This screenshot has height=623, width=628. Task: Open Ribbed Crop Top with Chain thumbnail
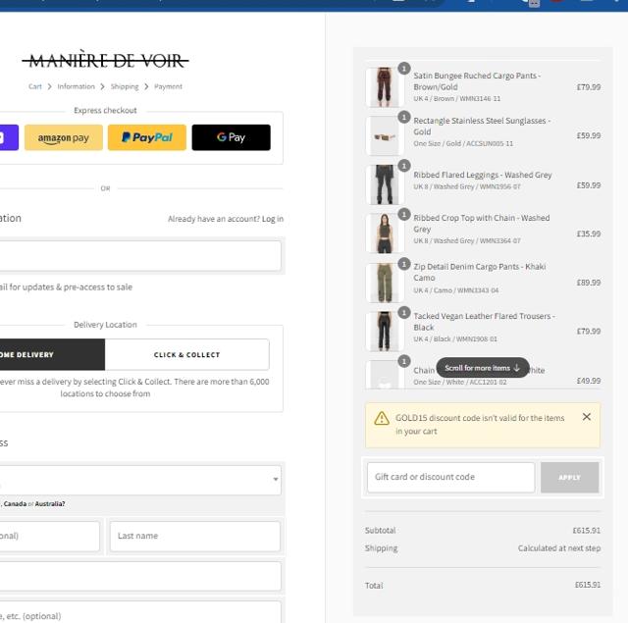coord(384,234)
